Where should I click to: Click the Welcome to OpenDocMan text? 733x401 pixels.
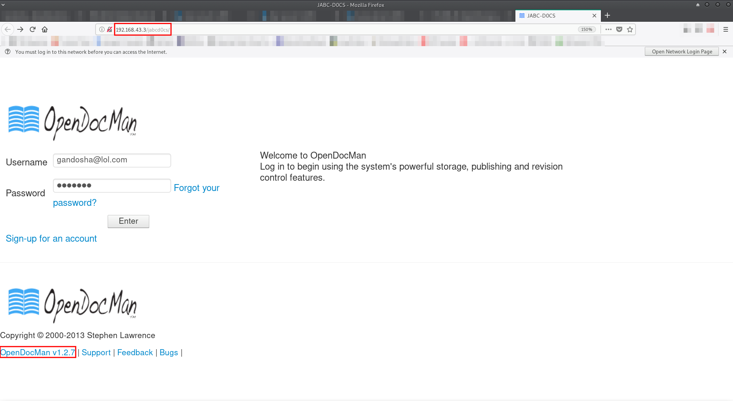(x=313, y=156)
